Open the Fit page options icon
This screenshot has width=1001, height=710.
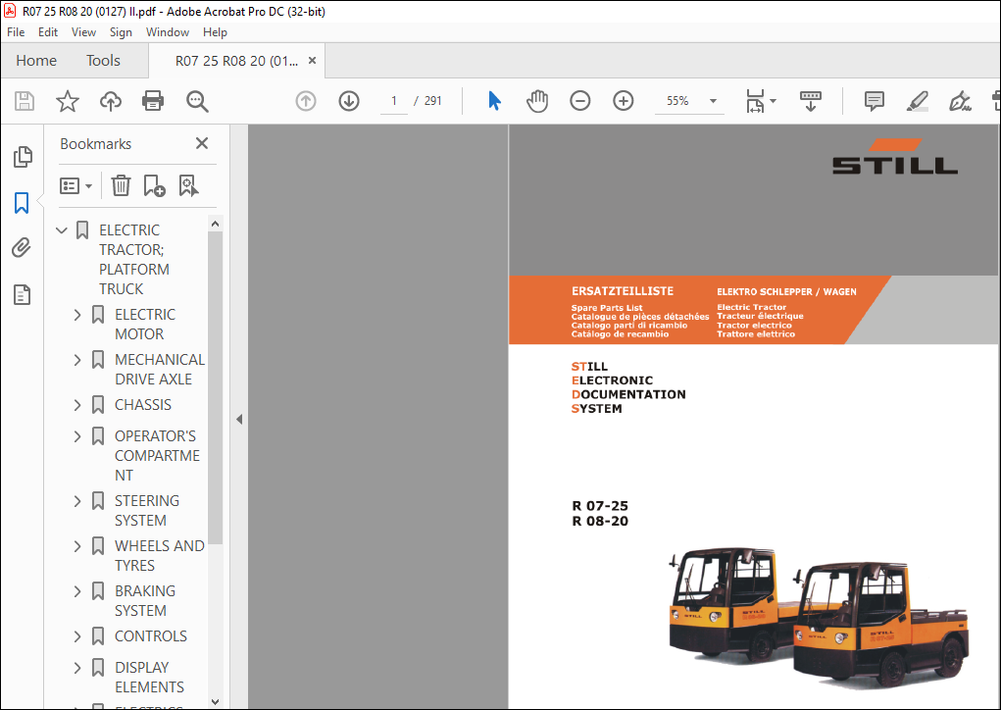(761, 101)
